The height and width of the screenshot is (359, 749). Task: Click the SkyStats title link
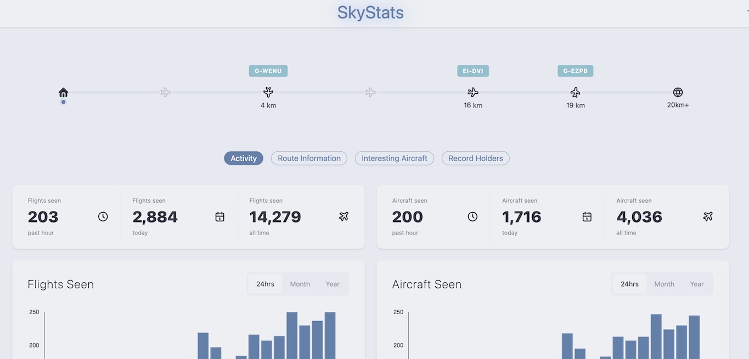(370, 13)
